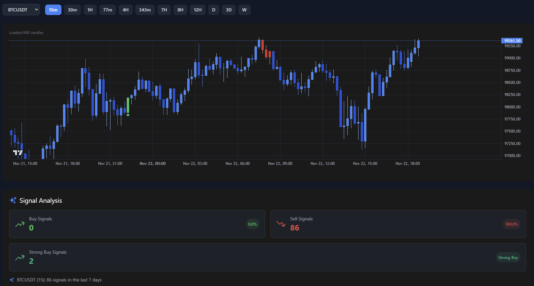
Task: Click the Buy Signals uptrend icon
Action: coord(20,224)
